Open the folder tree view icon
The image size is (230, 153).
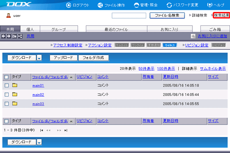tap(20, 36)
